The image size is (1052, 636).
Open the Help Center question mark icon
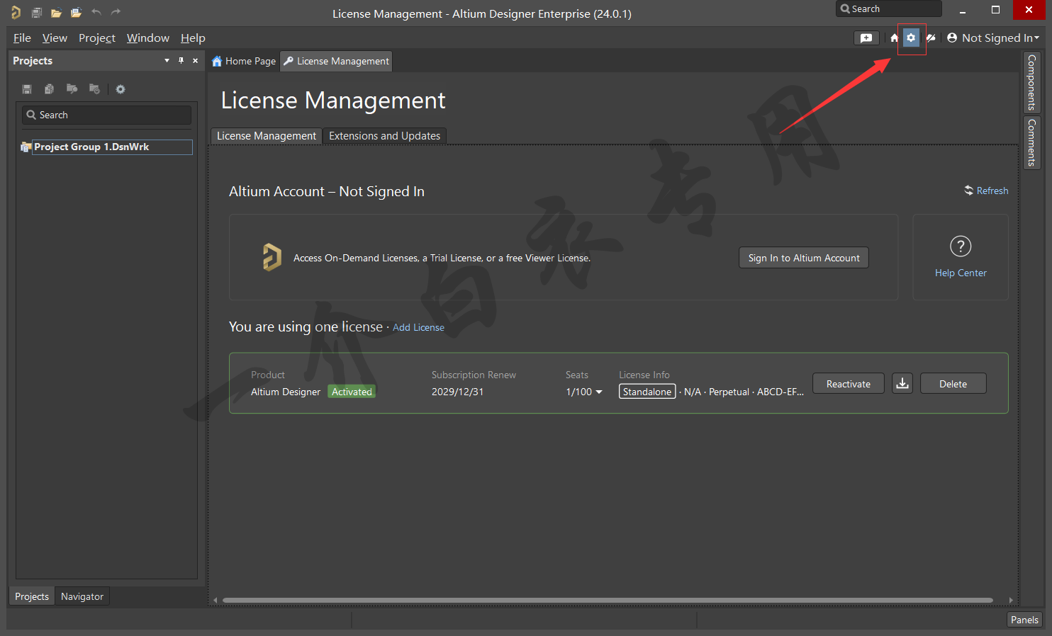tap(960, 246)
